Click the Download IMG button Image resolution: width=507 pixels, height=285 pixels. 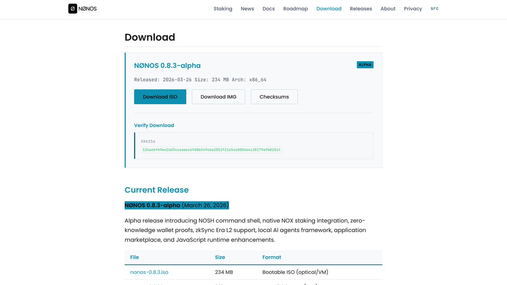point(218,97)
